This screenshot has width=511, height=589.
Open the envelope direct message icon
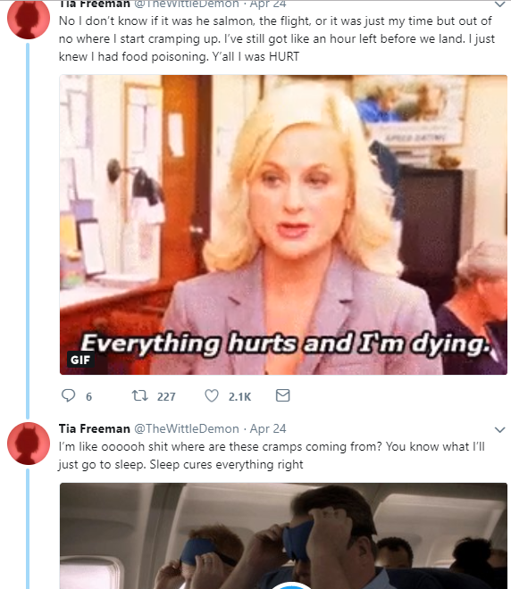tap(283, 395)
